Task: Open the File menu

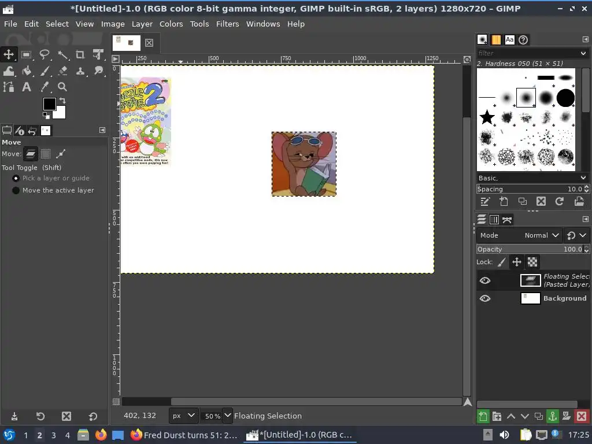Action: pos(10,24)
